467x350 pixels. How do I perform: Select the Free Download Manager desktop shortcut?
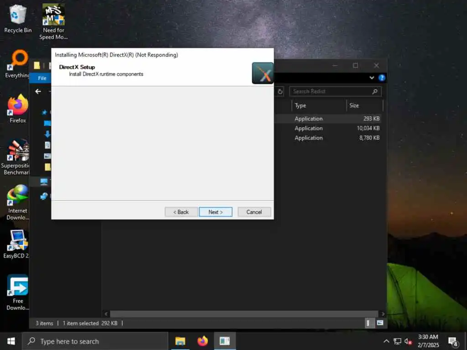18,292
